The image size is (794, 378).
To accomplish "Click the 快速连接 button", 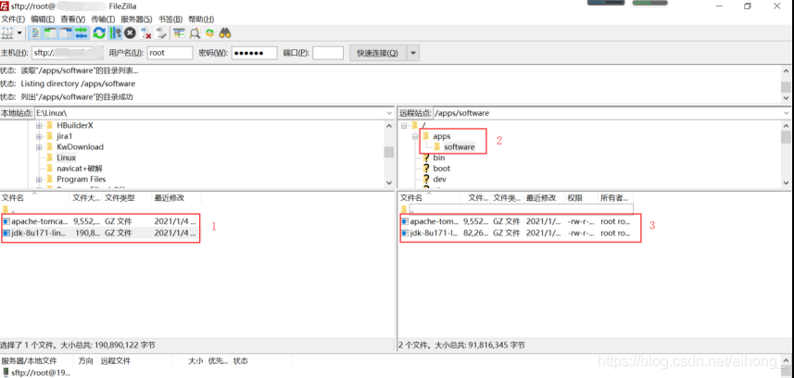I will [x=377, y=53].
